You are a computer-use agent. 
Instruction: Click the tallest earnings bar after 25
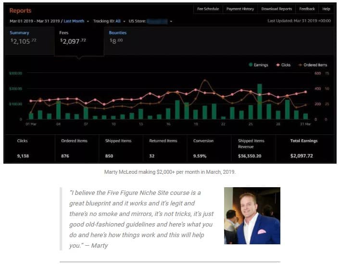(x=260, y=101)
